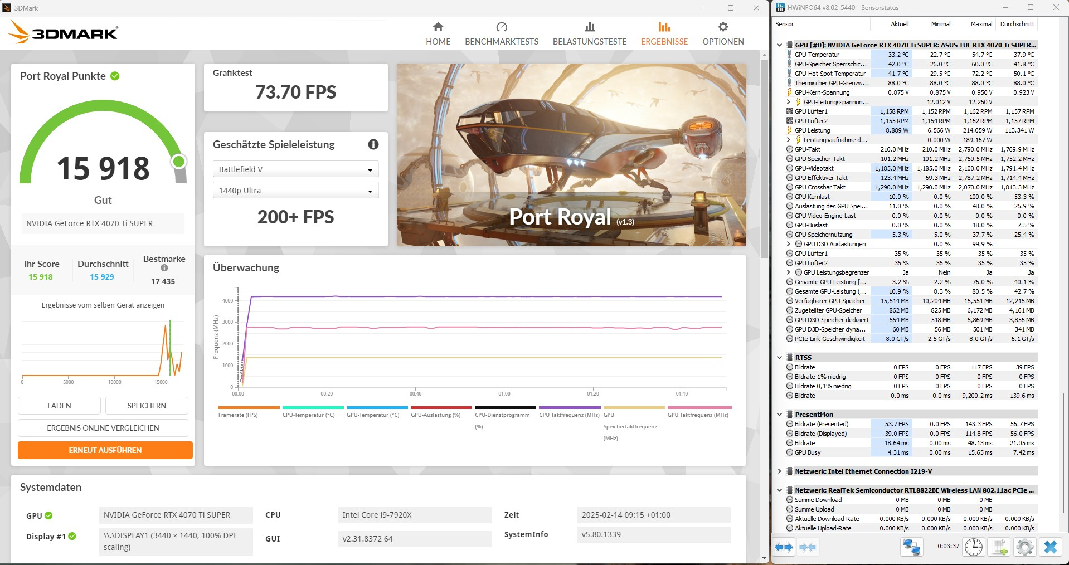
Task: Click the green checkmark beside Display #1
Action: [x=72, y=536]
